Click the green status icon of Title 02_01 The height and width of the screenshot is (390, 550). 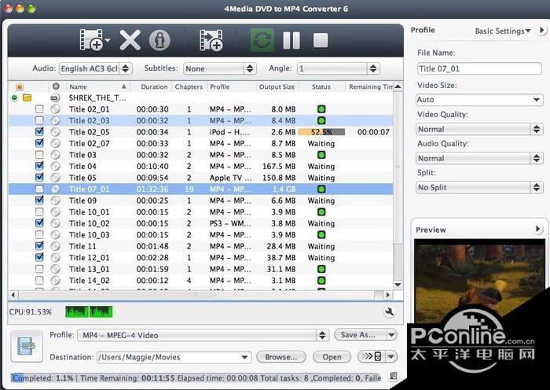[321, 109]
